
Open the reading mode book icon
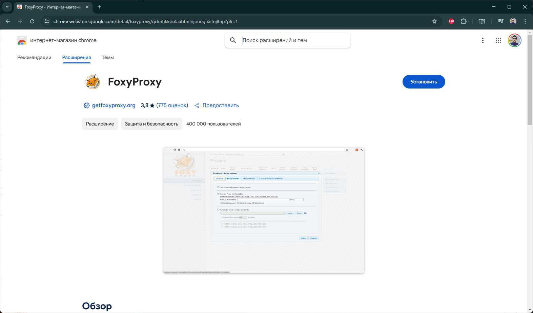(482, 21)
